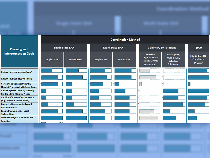This screenshot has width=210, height=158.
Task: Click the Non-SAA Single or Multi-State PJM-Only Solicitation subheader
Action: 150,59
